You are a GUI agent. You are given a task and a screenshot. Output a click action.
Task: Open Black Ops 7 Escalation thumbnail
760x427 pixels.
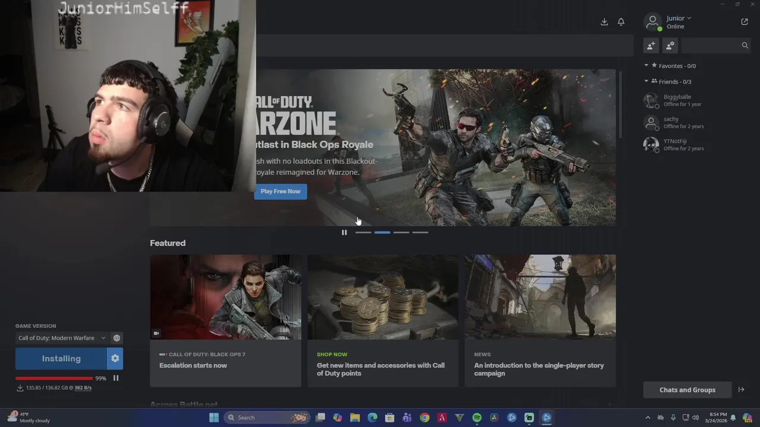point(226,297)
